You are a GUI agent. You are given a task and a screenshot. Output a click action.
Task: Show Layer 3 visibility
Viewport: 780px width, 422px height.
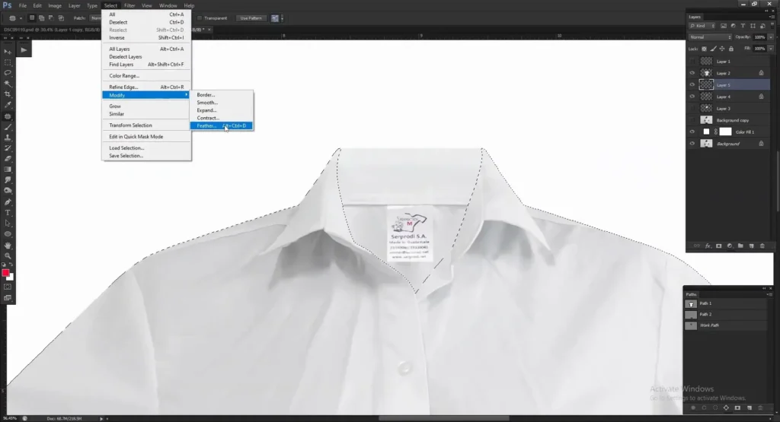tap(692, 108)
